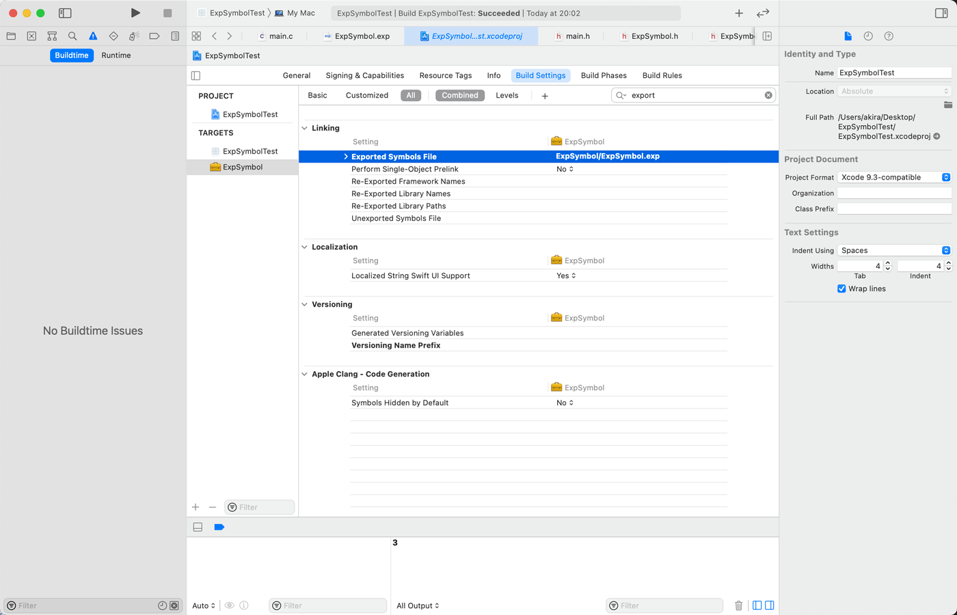Switch to Buildtime issues

[x=72, y=55]
